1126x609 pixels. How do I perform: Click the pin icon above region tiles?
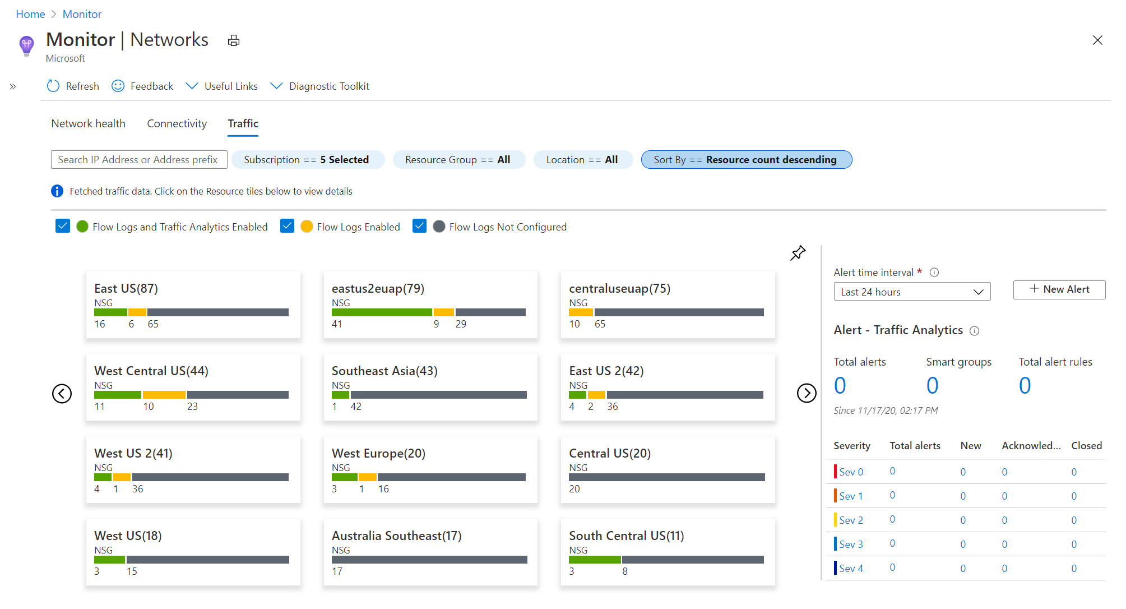(x=798, y=253)
